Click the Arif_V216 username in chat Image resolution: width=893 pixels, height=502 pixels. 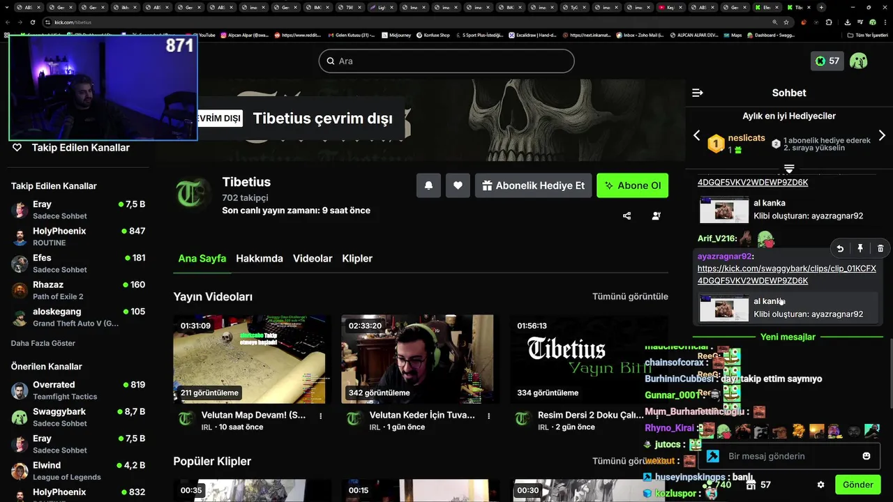click(x=717, y=238)
